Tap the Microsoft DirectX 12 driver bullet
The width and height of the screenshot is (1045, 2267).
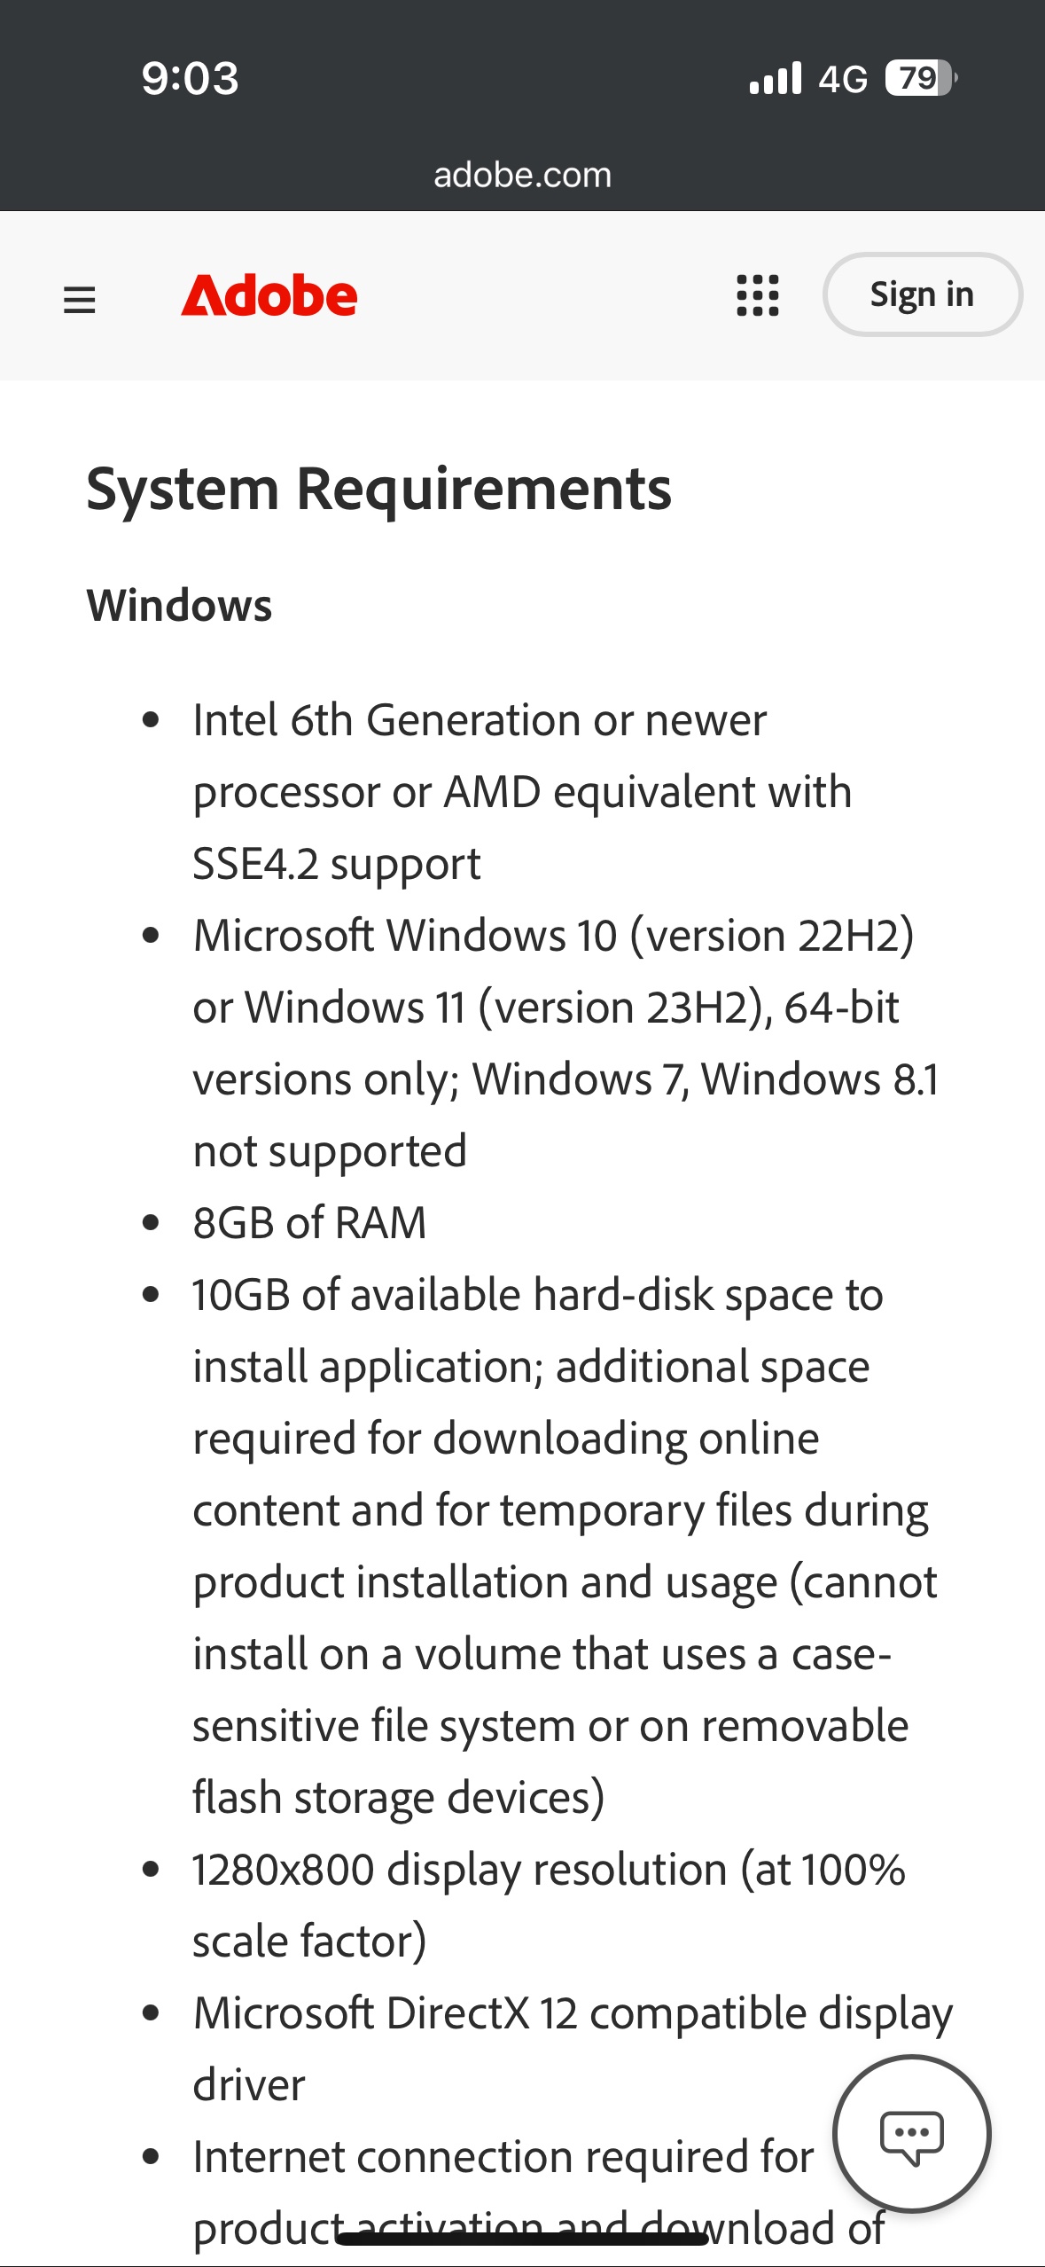[573, 2048]
